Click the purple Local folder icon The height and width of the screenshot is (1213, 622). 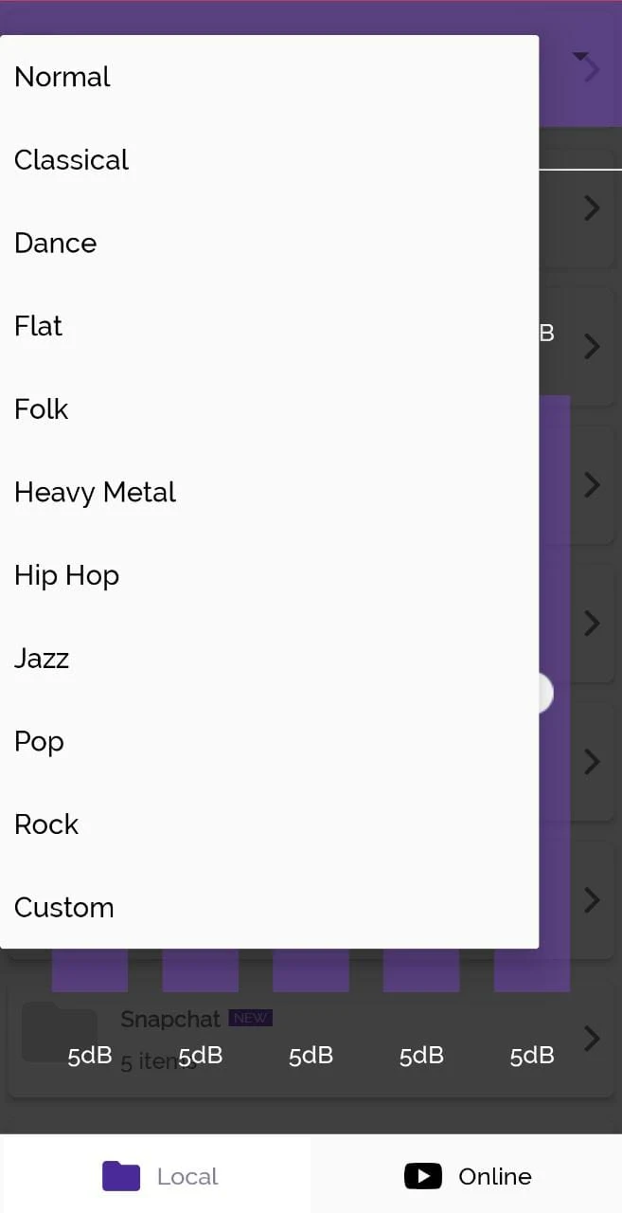pyautogui.click(x=121, y=1176)
